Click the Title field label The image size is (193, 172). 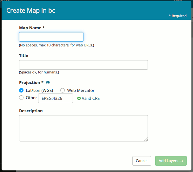point(23,55)
